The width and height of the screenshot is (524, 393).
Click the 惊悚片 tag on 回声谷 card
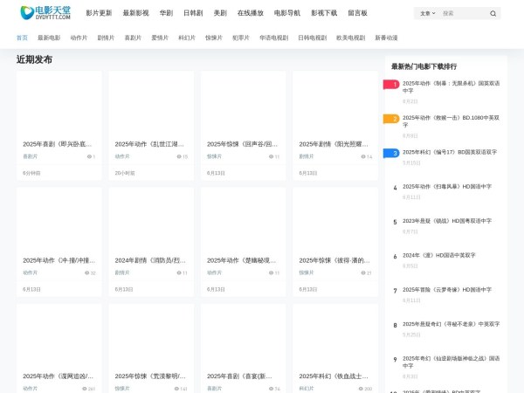(x=215, y=156)
